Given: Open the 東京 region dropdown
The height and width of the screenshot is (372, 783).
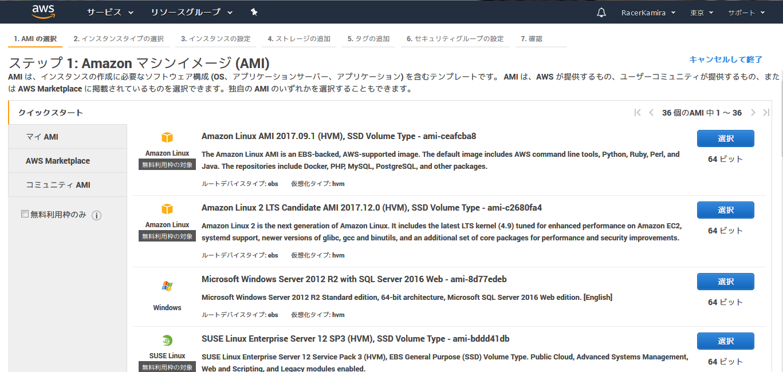Looking at the screenshot, I should (x=702, y=13).
